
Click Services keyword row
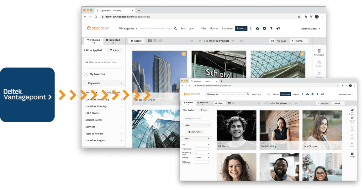tap(103, 127)
